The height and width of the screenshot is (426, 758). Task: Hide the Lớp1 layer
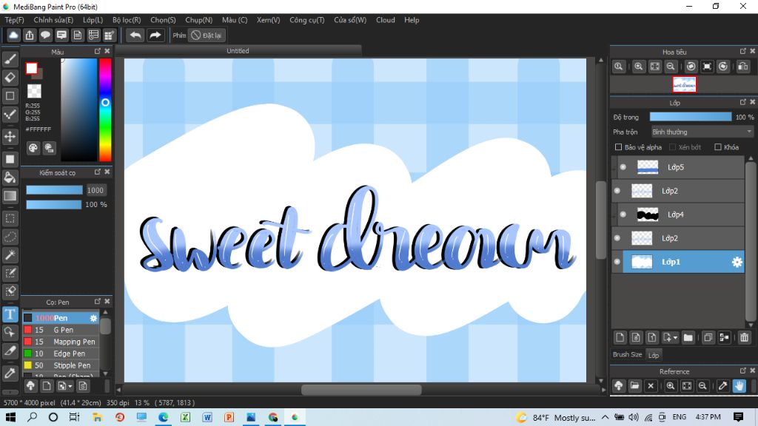[617, 262]
